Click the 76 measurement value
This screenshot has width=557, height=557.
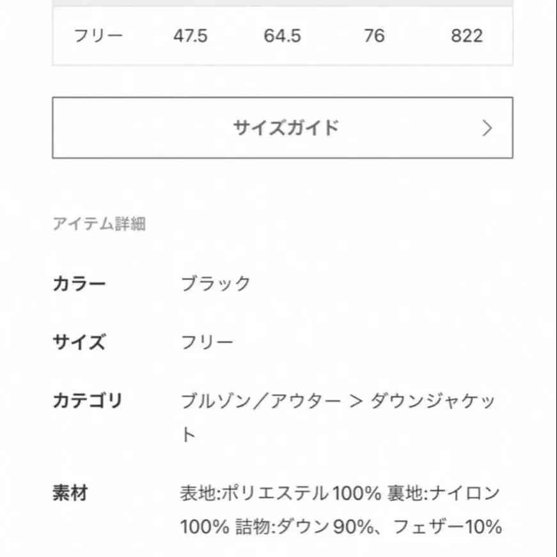[376, 36]
